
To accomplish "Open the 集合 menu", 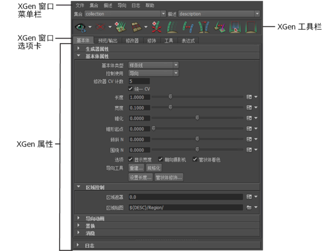I will point(94,5).
